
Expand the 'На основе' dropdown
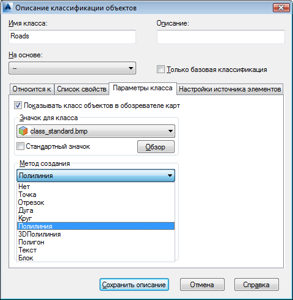click(x=72, y=68)
